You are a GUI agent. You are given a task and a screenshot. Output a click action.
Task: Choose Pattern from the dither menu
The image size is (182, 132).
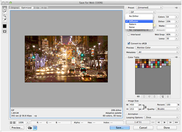[x=133, y=24]
